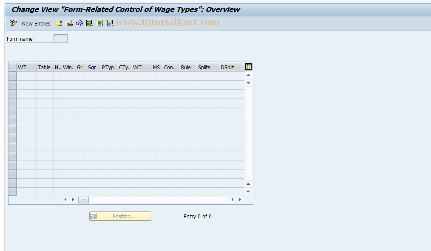Click page-up arrow at bottom of vertical scrollbar
The image size is (431, 251).
[x=248, y=184]
